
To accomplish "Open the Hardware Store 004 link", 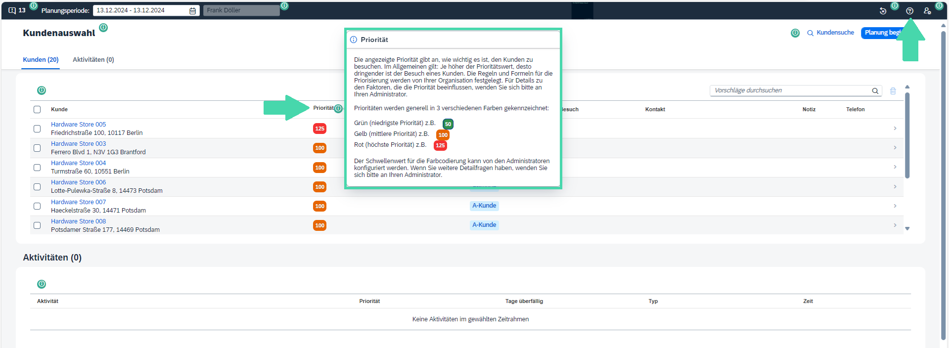I will 78,163.
